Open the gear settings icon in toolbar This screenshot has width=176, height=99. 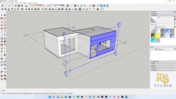click(98, 9)
